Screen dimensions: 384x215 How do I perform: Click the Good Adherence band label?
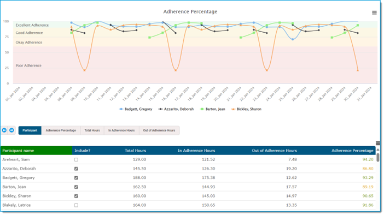(x=29, y=33)
